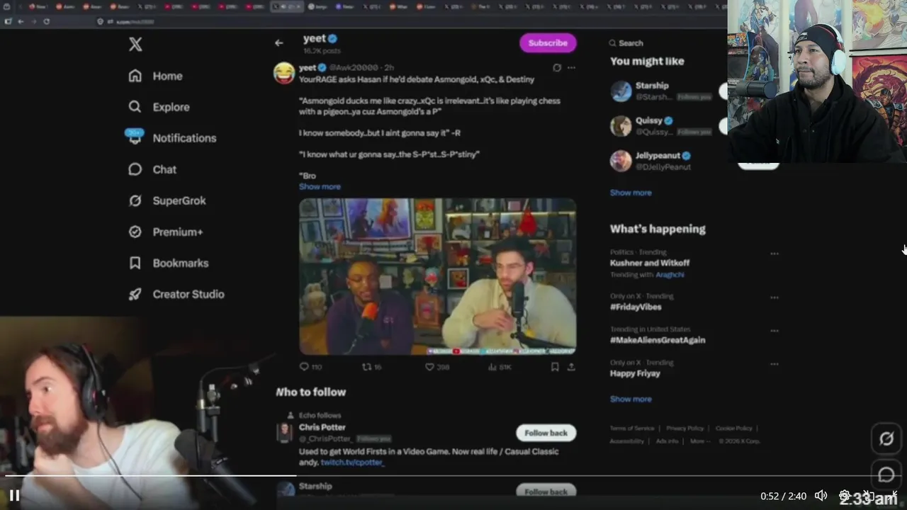The image size is (907, 510).
Task: Open the embedded video in yeet's post
Action: [x=437, y=276]
